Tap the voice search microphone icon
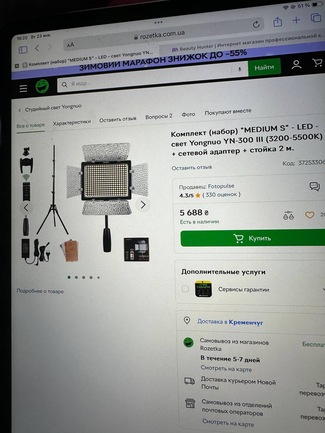Viewport: 325px width, 433px height. click(240, 69)
